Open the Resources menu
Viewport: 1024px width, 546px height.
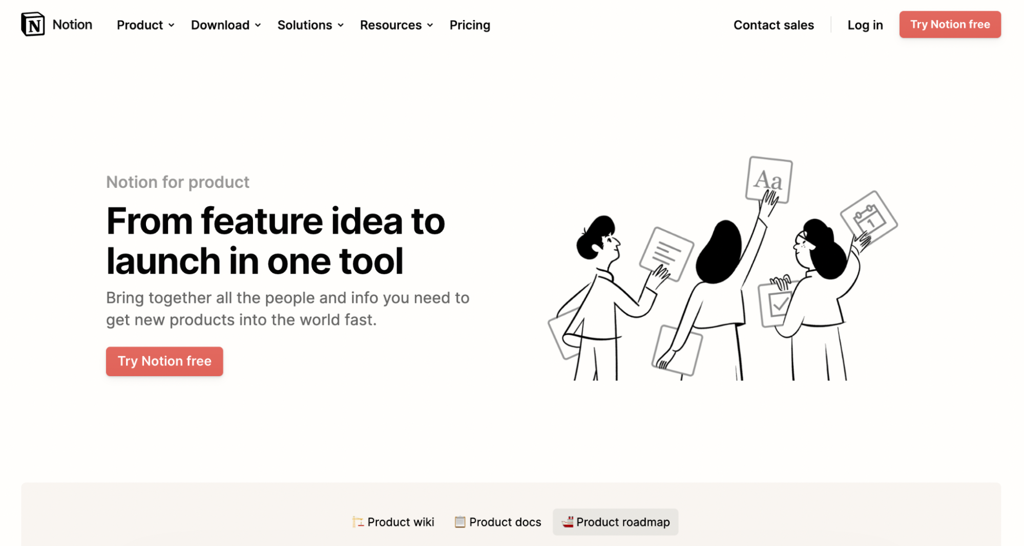[396, 25]
